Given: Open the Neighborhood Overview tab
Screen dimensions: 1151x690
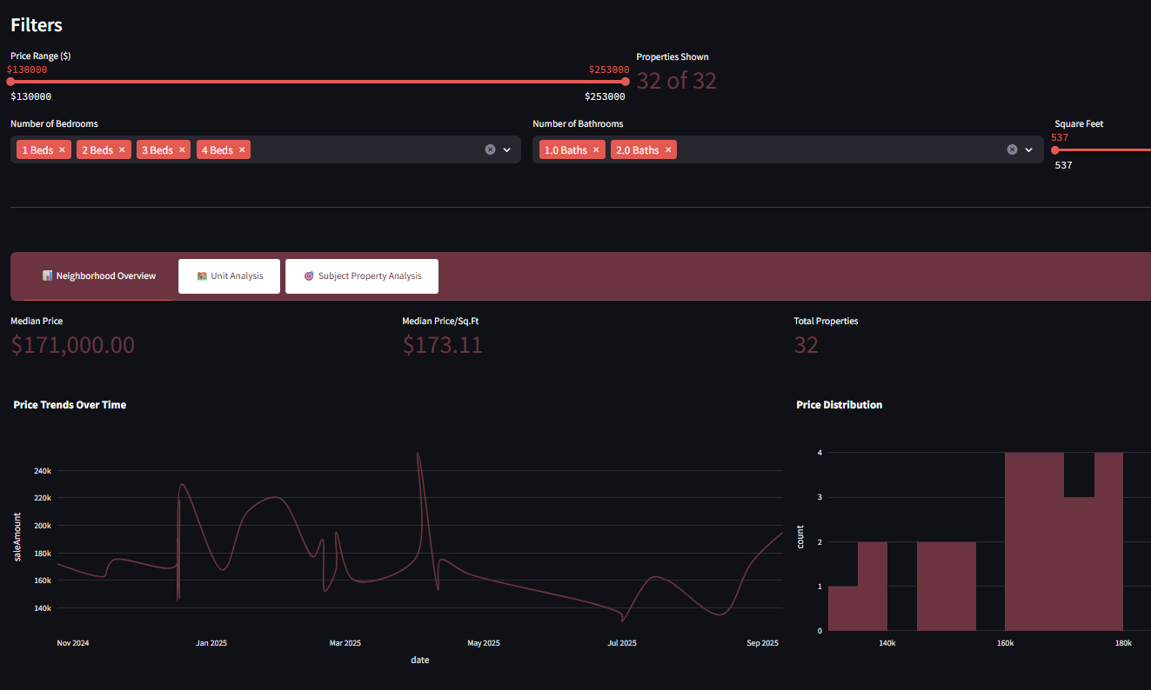Looking at the screenshot, I should pos(99,276).
